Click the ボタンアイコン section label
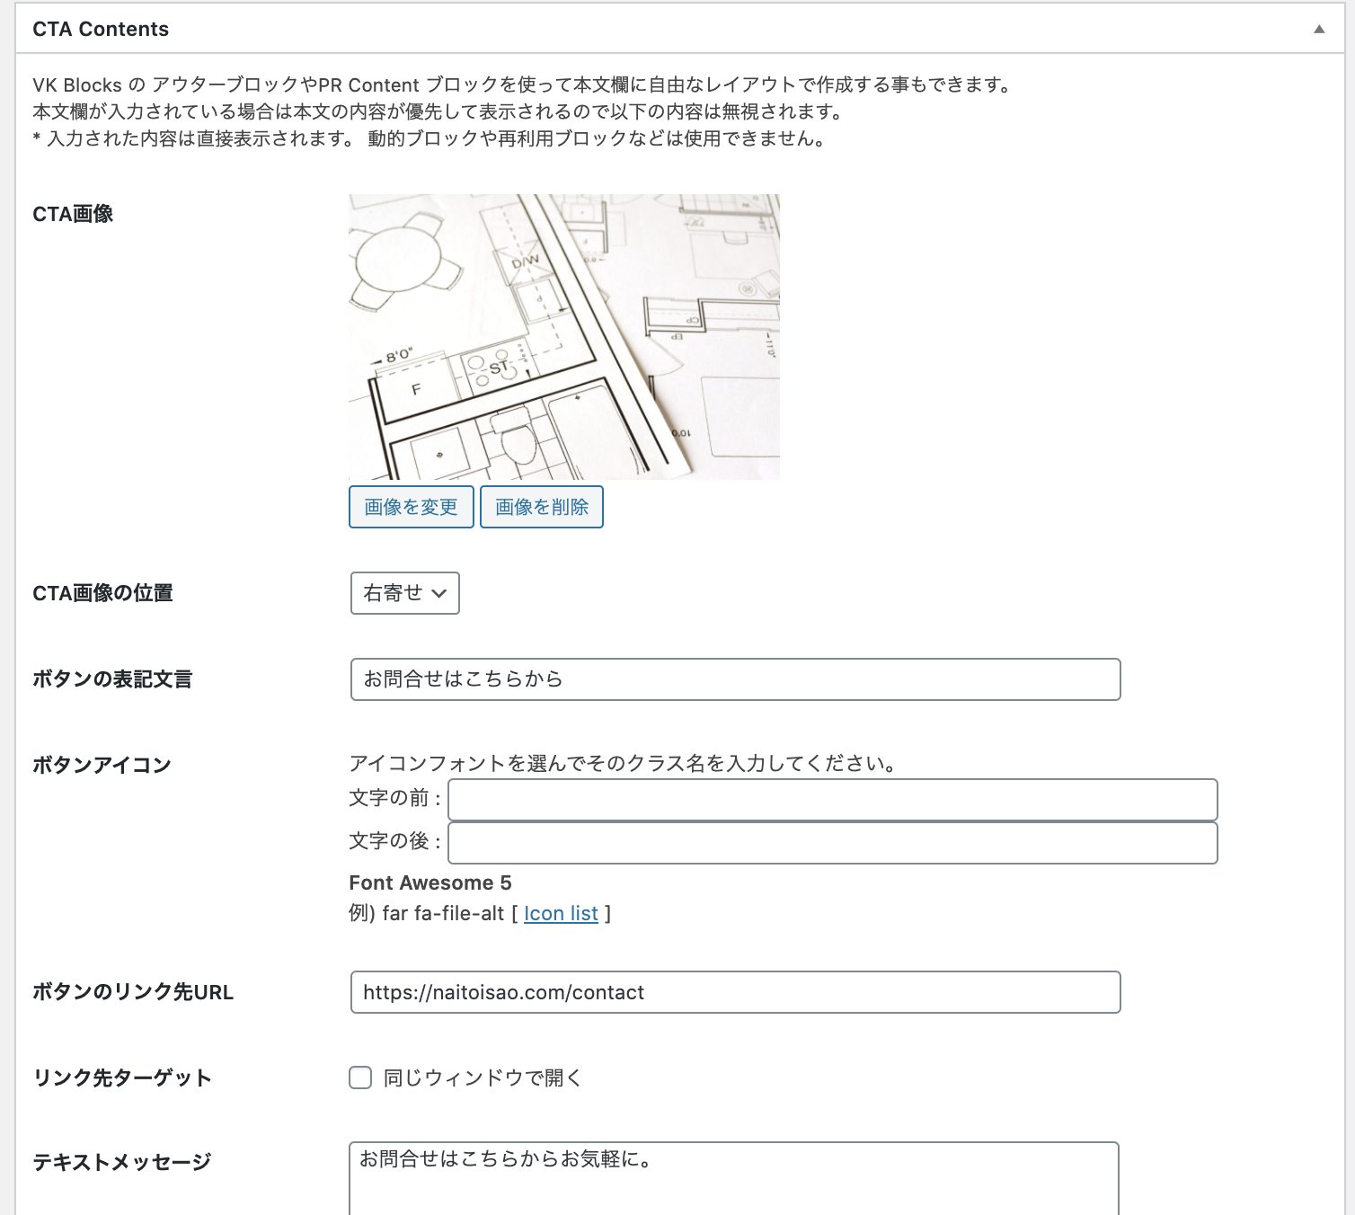The height and width of the screenshot is (1215, 1355). [x=101, y=765]
